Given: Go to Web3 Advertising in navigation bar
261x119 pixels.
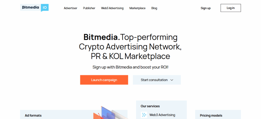Looking at the screenshot, I should pyautogui.click(x=112, y=8).
